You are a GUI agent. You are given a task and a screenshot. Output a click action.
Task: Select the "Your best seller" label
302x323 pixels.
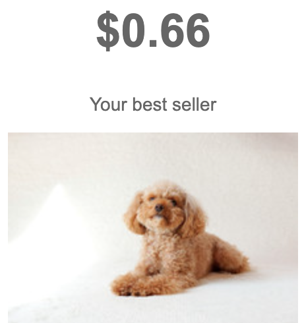[153, 104]
